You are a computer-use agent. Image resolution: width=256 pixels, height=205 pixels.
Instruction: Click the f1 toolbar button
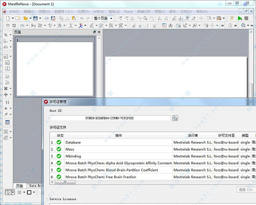pos(8,26)
